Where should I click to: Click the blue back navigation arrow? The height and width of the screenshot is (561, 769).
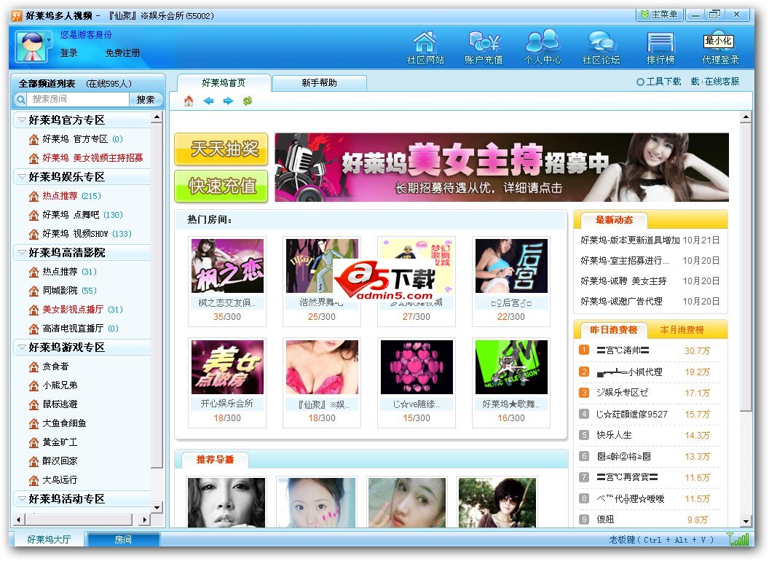209,101
